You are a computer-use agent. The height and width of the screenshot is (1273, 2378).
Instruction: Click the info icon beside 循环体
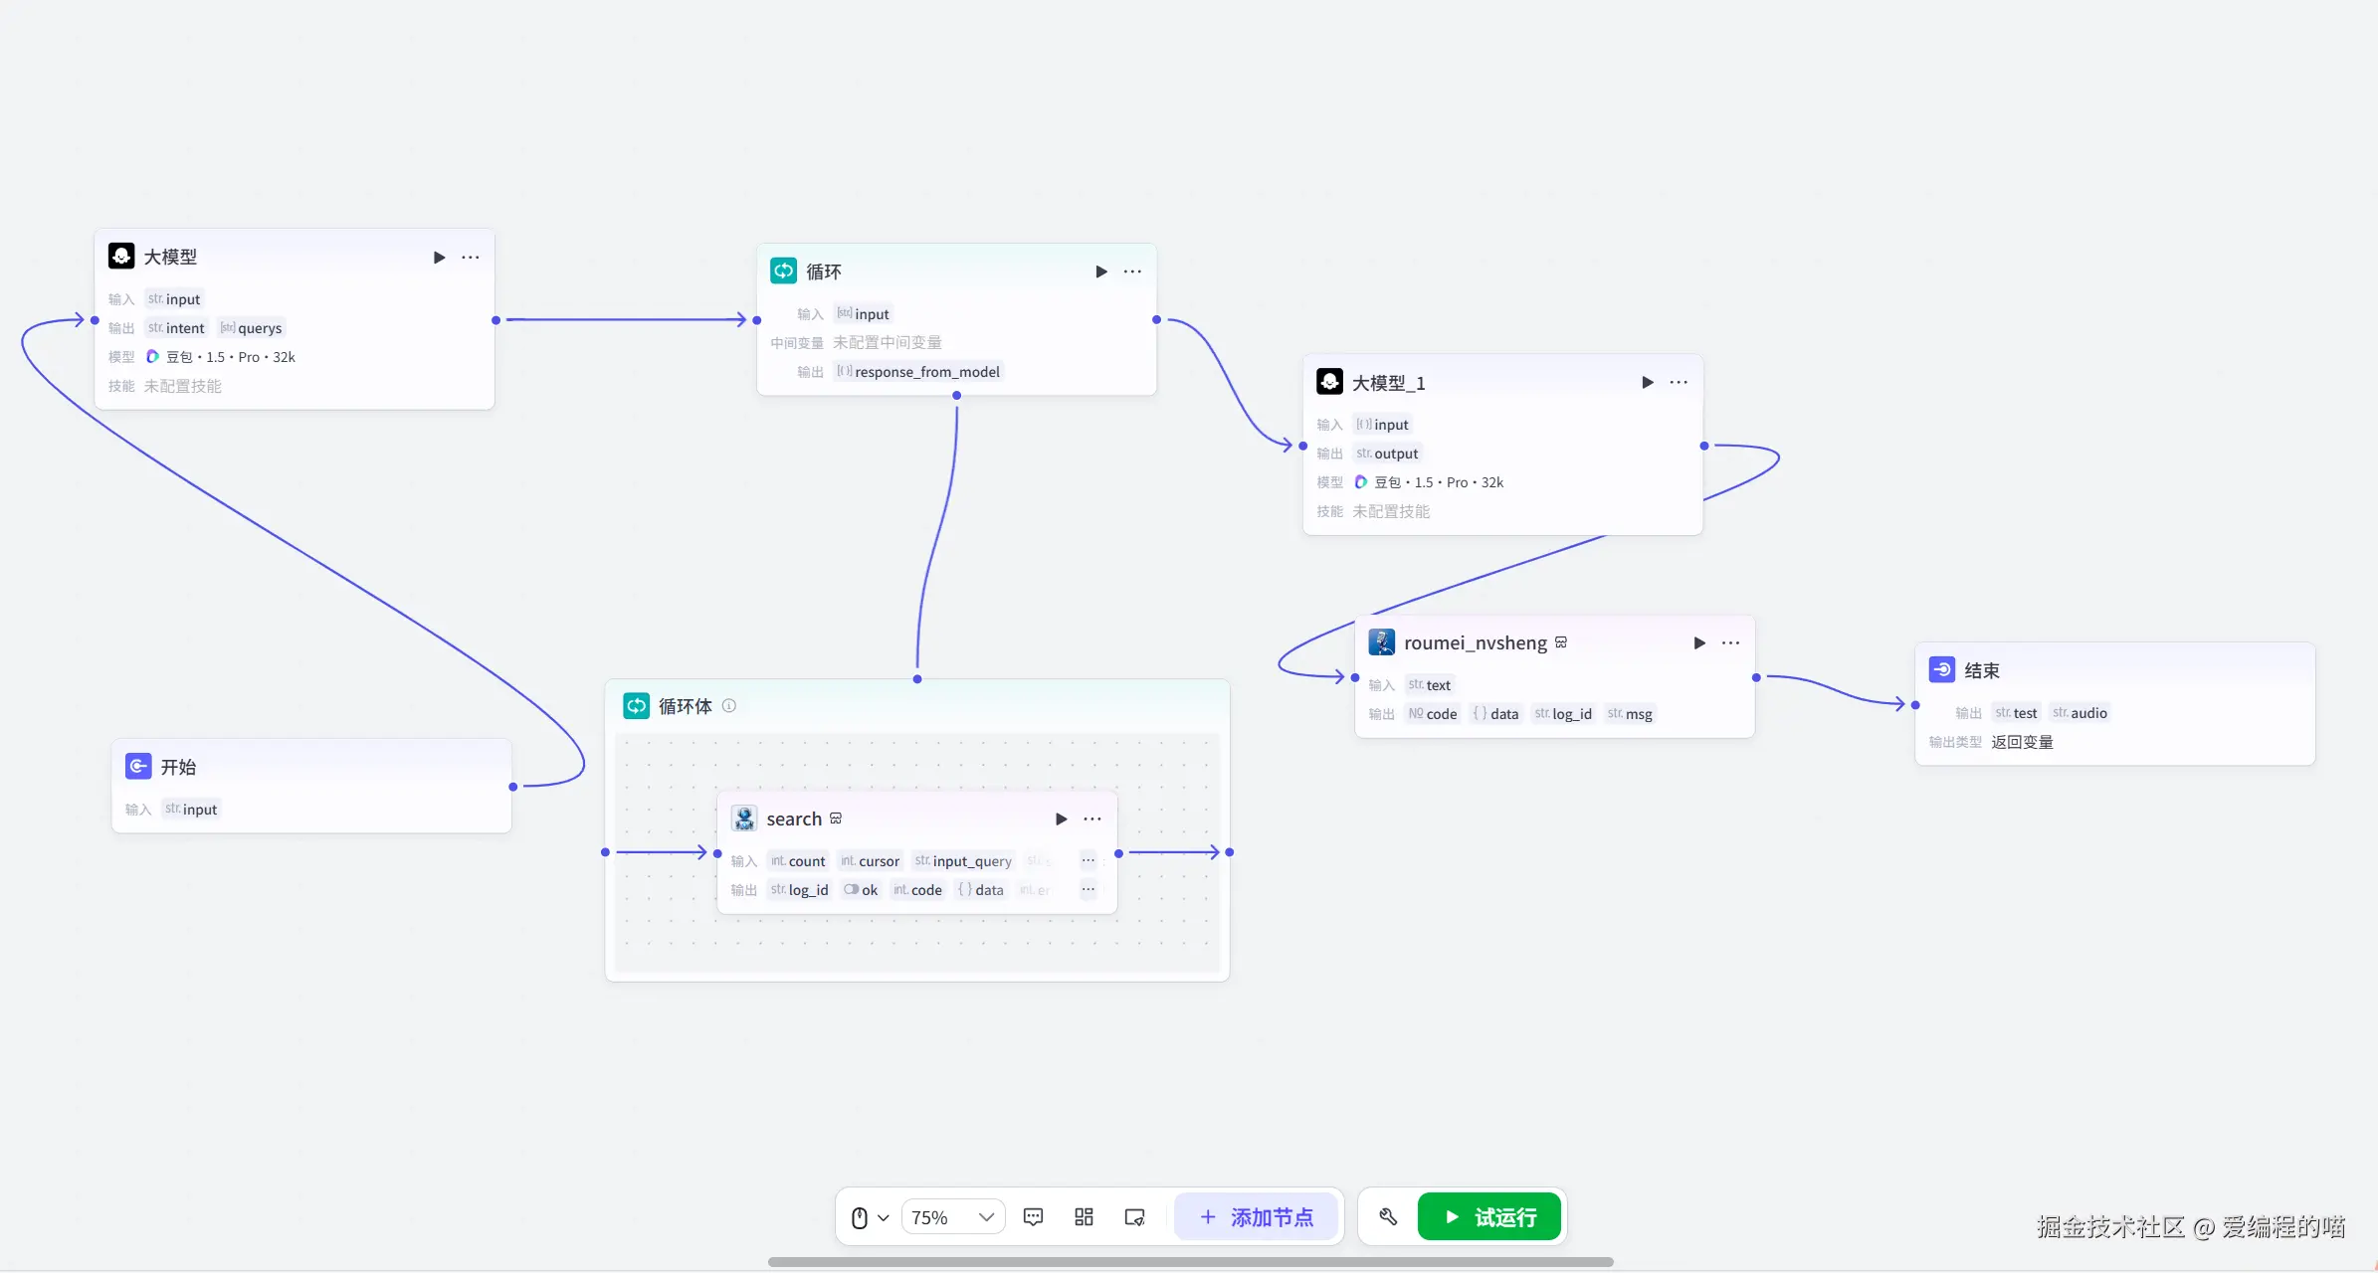pyautogui.click(x=729, y=706)
